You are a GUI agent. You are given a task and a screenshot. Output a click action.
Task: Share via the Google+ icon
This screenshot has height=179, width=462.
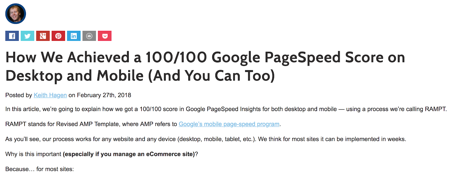coord(43,36)
